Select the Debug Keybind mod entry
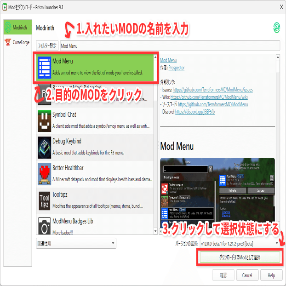Screen dimensions: 286x286 [95, 148]
